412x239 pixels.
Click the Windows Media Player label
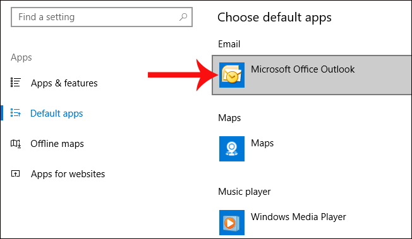pos(298,217)
